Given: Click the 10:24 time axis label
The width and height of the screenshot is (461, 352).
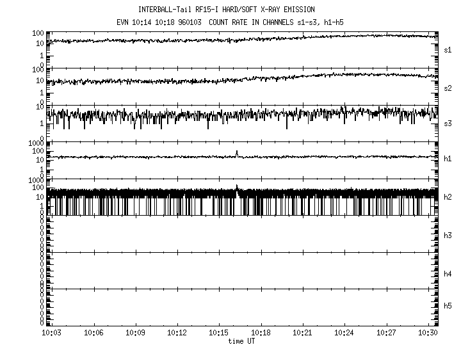Looking at the screenshot, I should click(x=344, y=333).
